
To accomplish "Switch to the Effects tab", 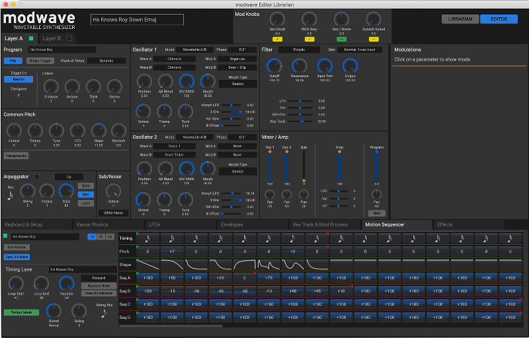I will coord(469,224).
